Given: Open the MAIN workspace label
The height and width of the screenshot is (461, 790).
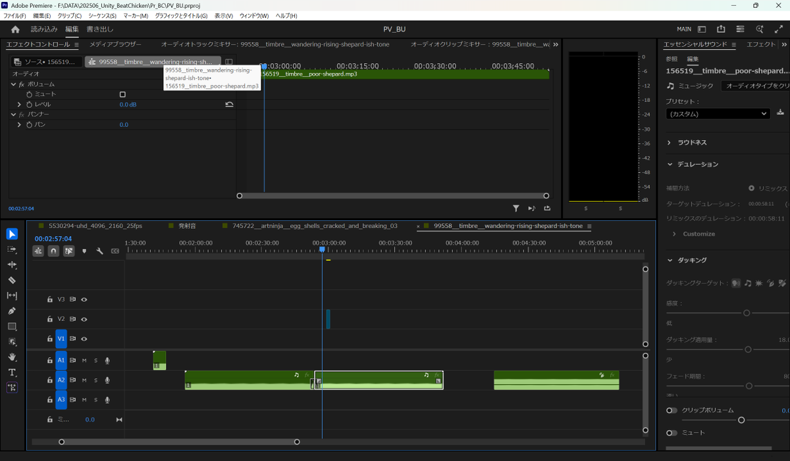Looking at the screenshot, I should coord(684,29).
